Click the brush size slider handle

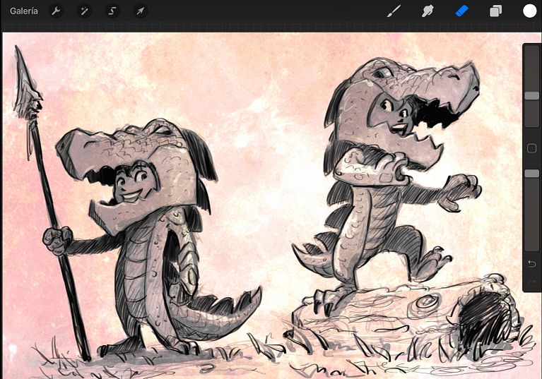pyautogui.click(x=531, y=95)
